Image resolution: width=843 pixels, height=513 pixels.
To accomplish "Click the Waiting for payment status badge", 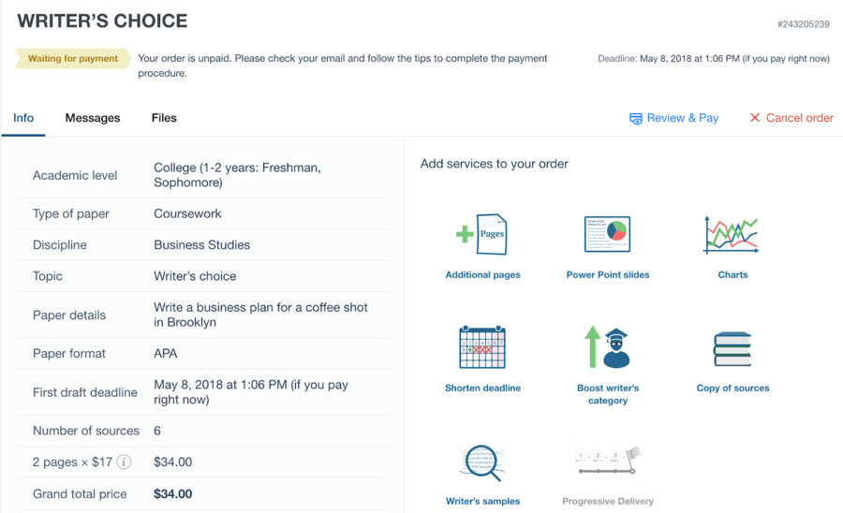I will [72, 59].
